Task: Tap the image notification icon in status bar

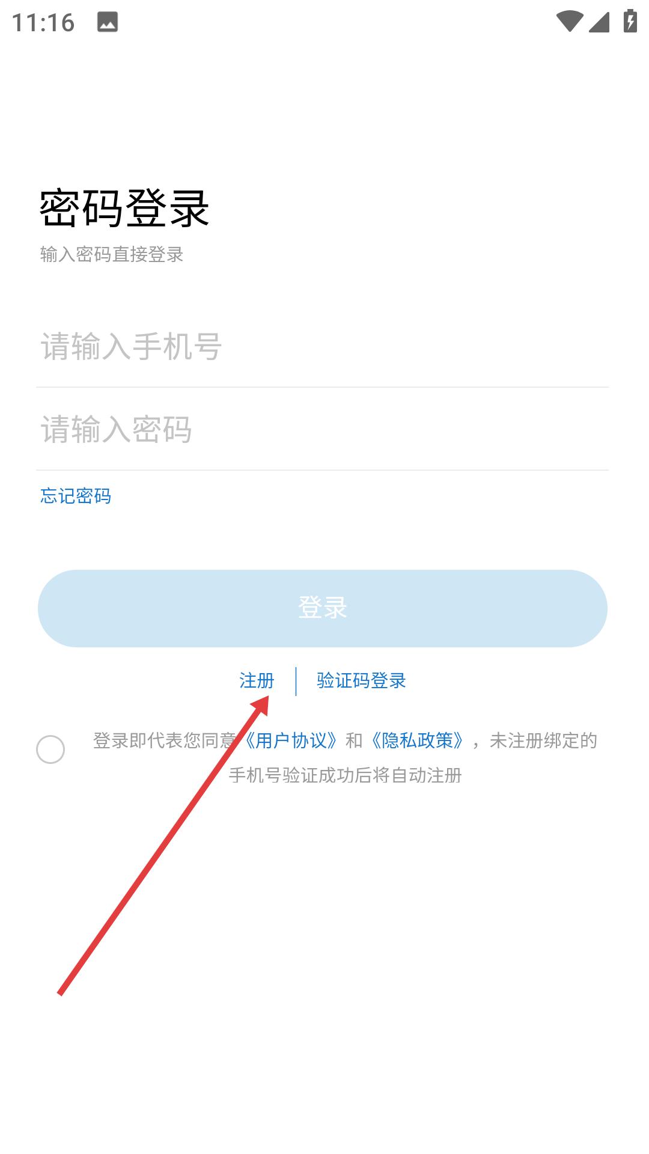Action: tap(108, 22)
